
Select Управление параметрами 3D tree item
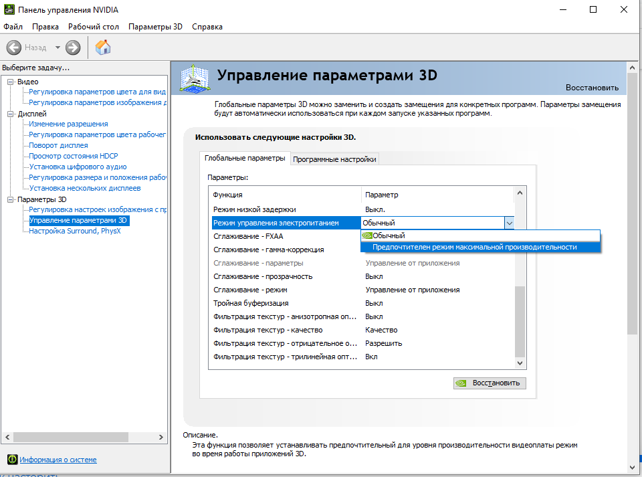79,220
